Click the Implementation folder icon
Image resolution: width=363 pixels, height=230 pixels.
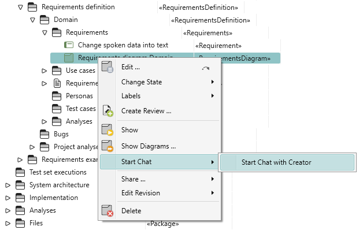(20, 198)
